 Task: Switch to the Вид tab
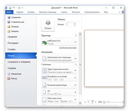tap(106, 12)
